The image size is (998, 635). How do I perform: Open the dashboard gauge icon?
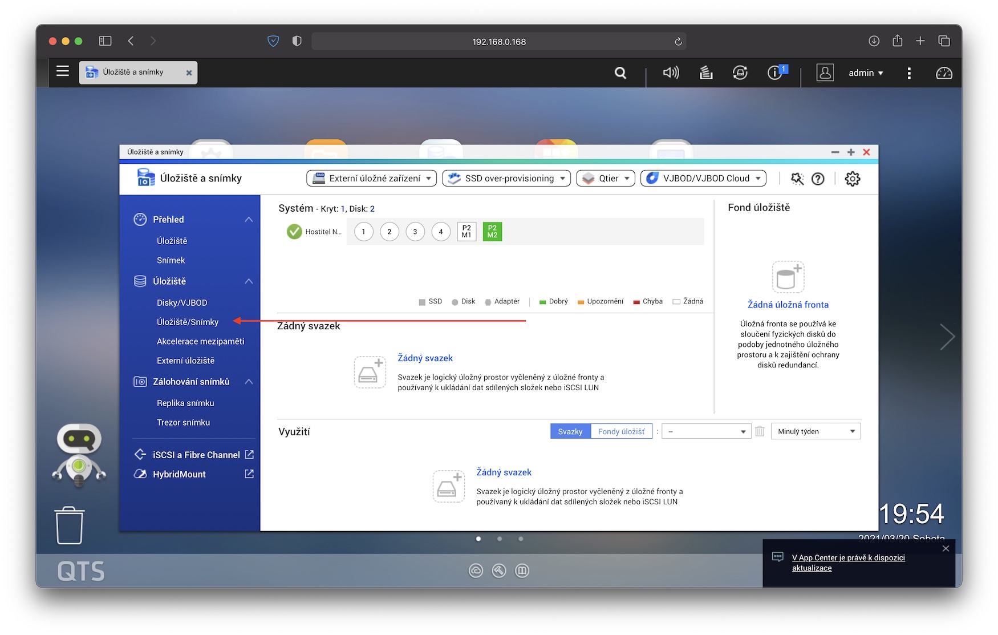pos(944,73)
